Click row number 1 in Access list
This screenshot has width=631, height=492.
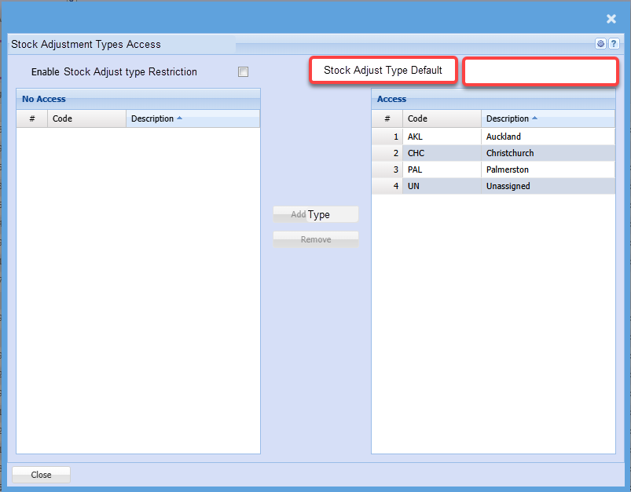[387, 137]
